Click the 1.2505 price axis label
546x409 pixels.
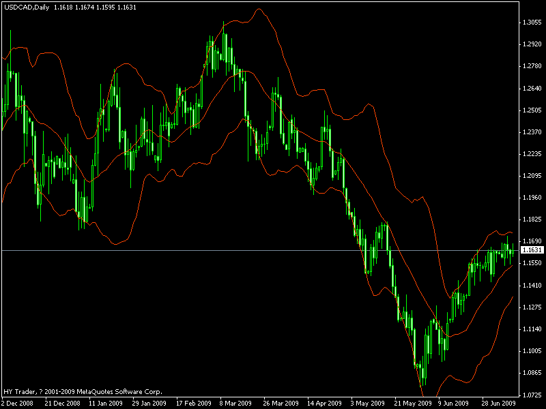[532, 110]
